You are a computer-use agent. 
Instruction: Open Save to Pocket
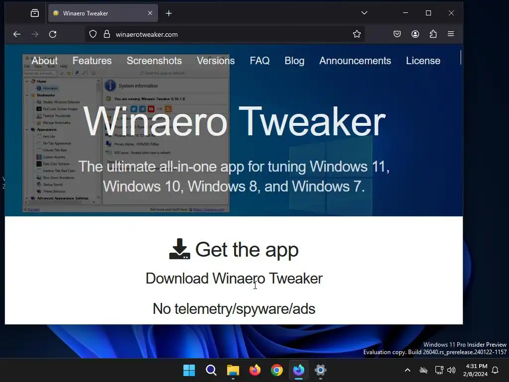(x=397, y=34)
